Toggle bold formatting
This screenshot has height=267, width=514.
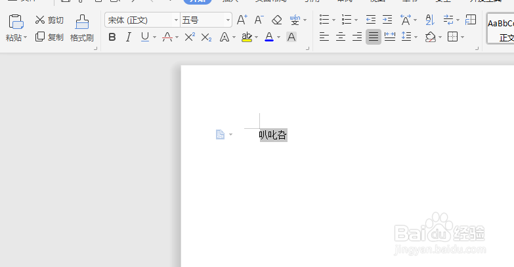112,37
